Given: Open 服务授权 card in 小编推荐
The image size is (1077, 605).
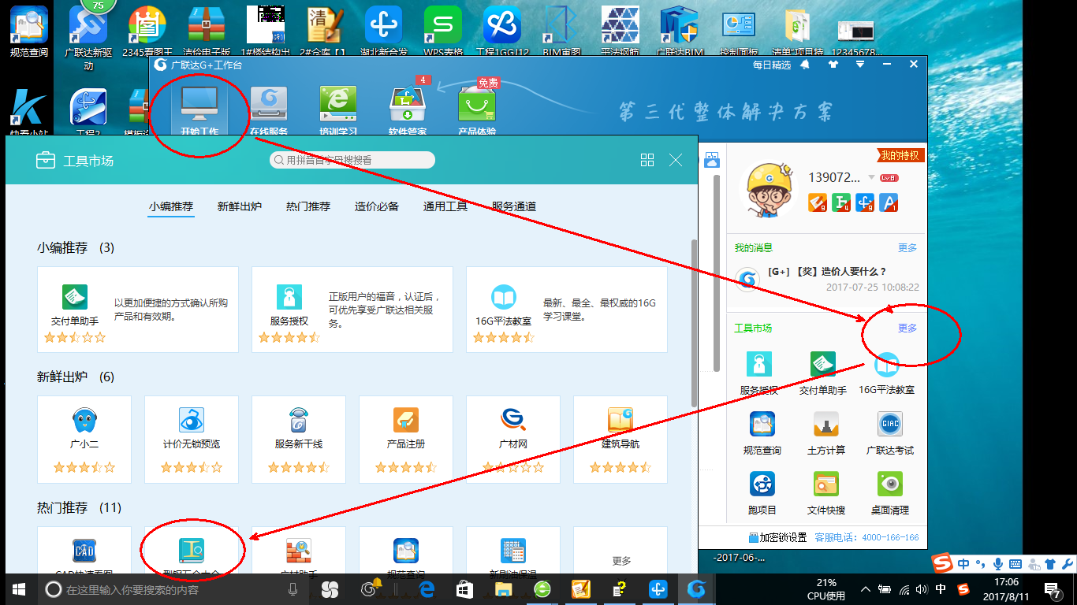Looking at the screenshot, I should coord(352,310).
